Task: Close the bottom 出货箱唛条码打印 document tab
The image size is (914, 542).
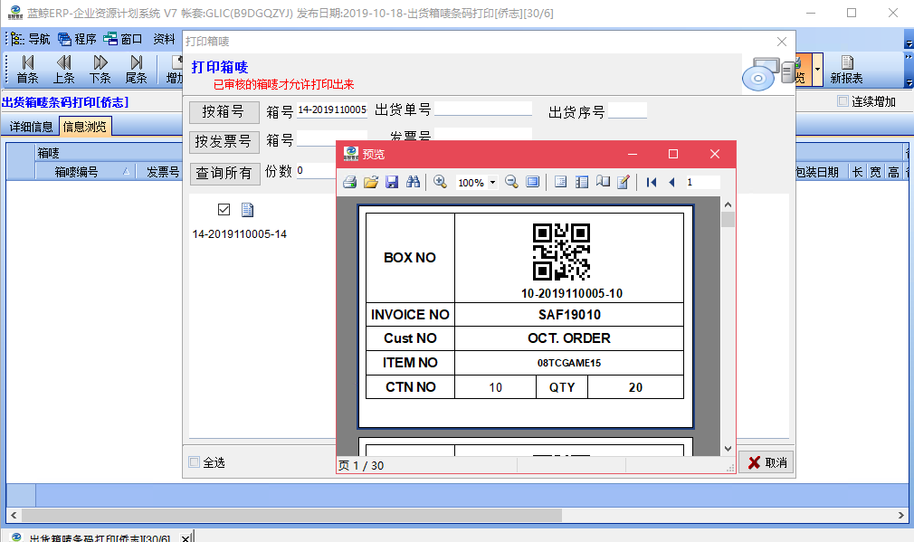Action: (x=186, y=537)
